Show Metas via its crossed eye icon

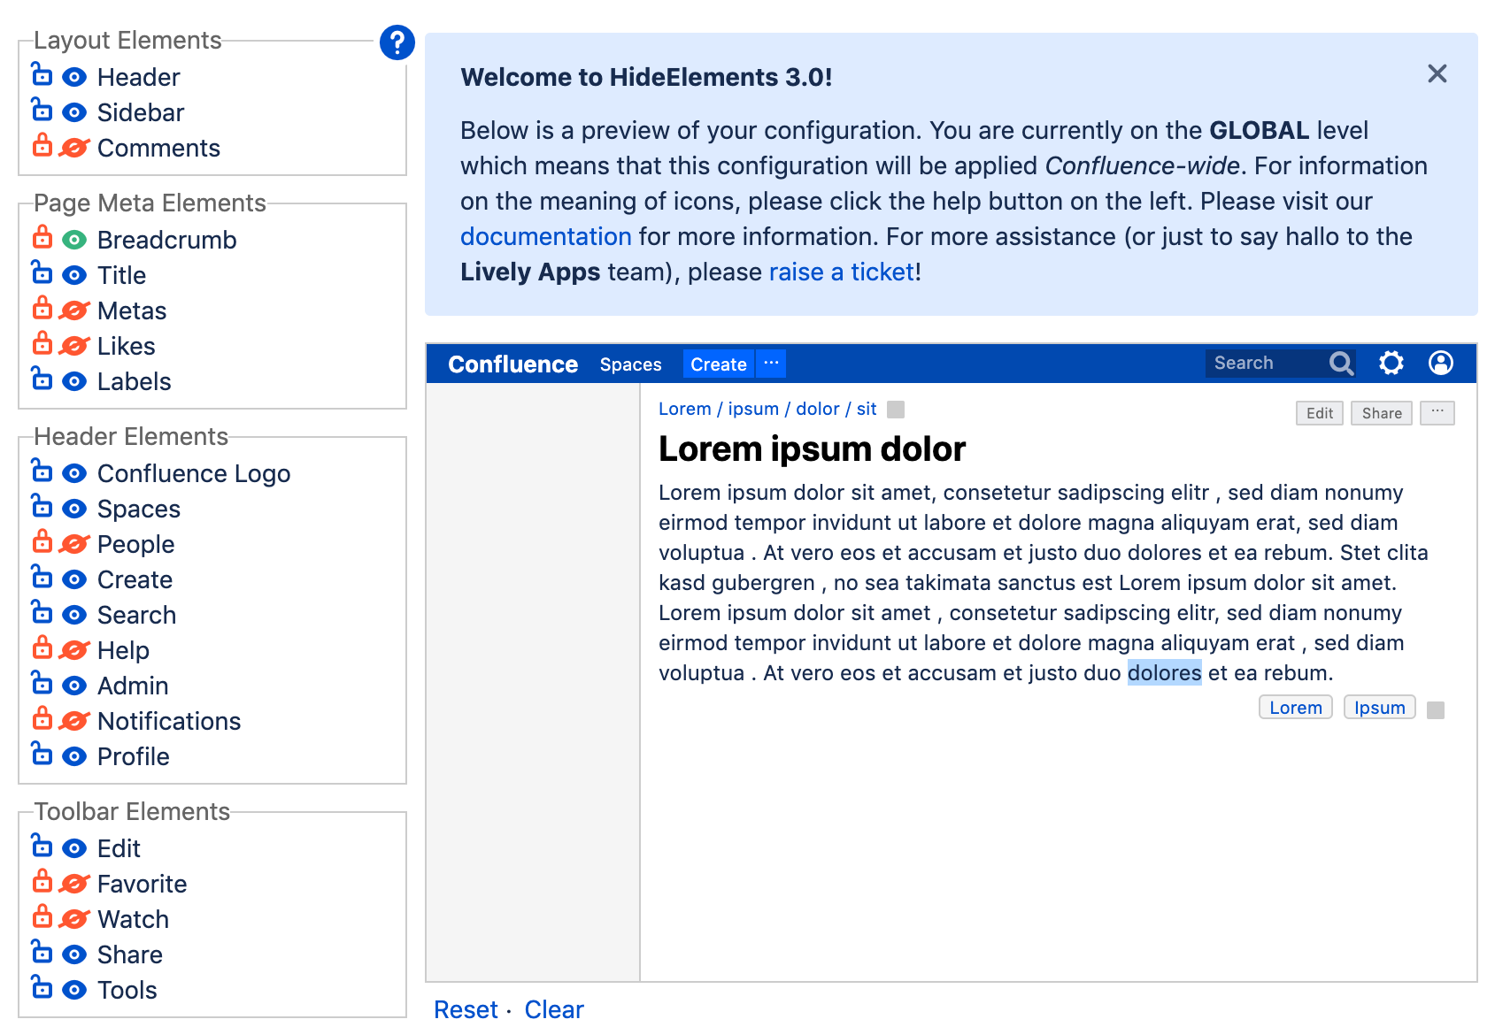[74, 310]
